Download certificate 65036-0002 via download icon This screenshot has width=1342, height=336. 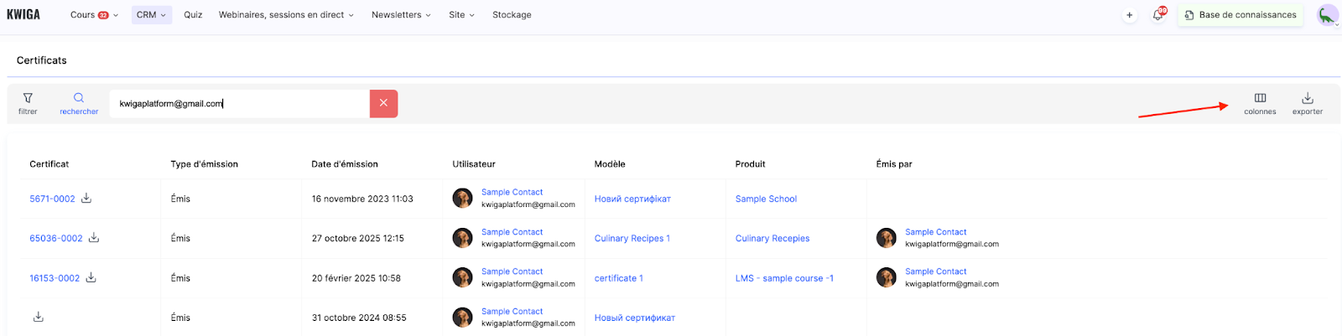pos(94,238)
